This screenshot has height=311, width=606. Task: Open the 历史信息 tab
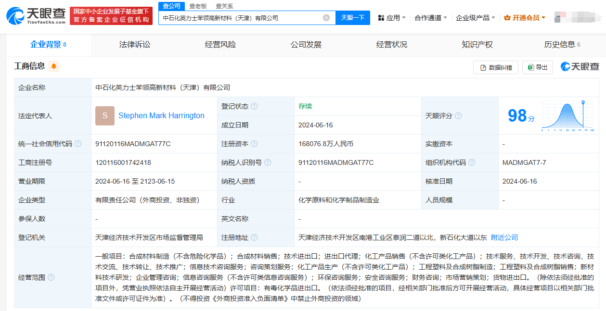click(562, 45)
